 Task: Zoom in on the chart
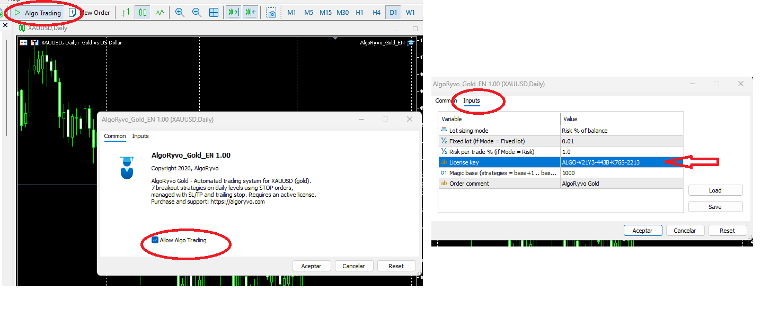coord(180,13)
